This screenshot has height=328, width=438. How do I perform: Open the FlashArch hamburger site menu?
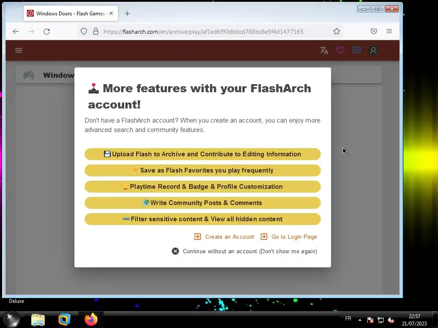click(x=19, y=50)
